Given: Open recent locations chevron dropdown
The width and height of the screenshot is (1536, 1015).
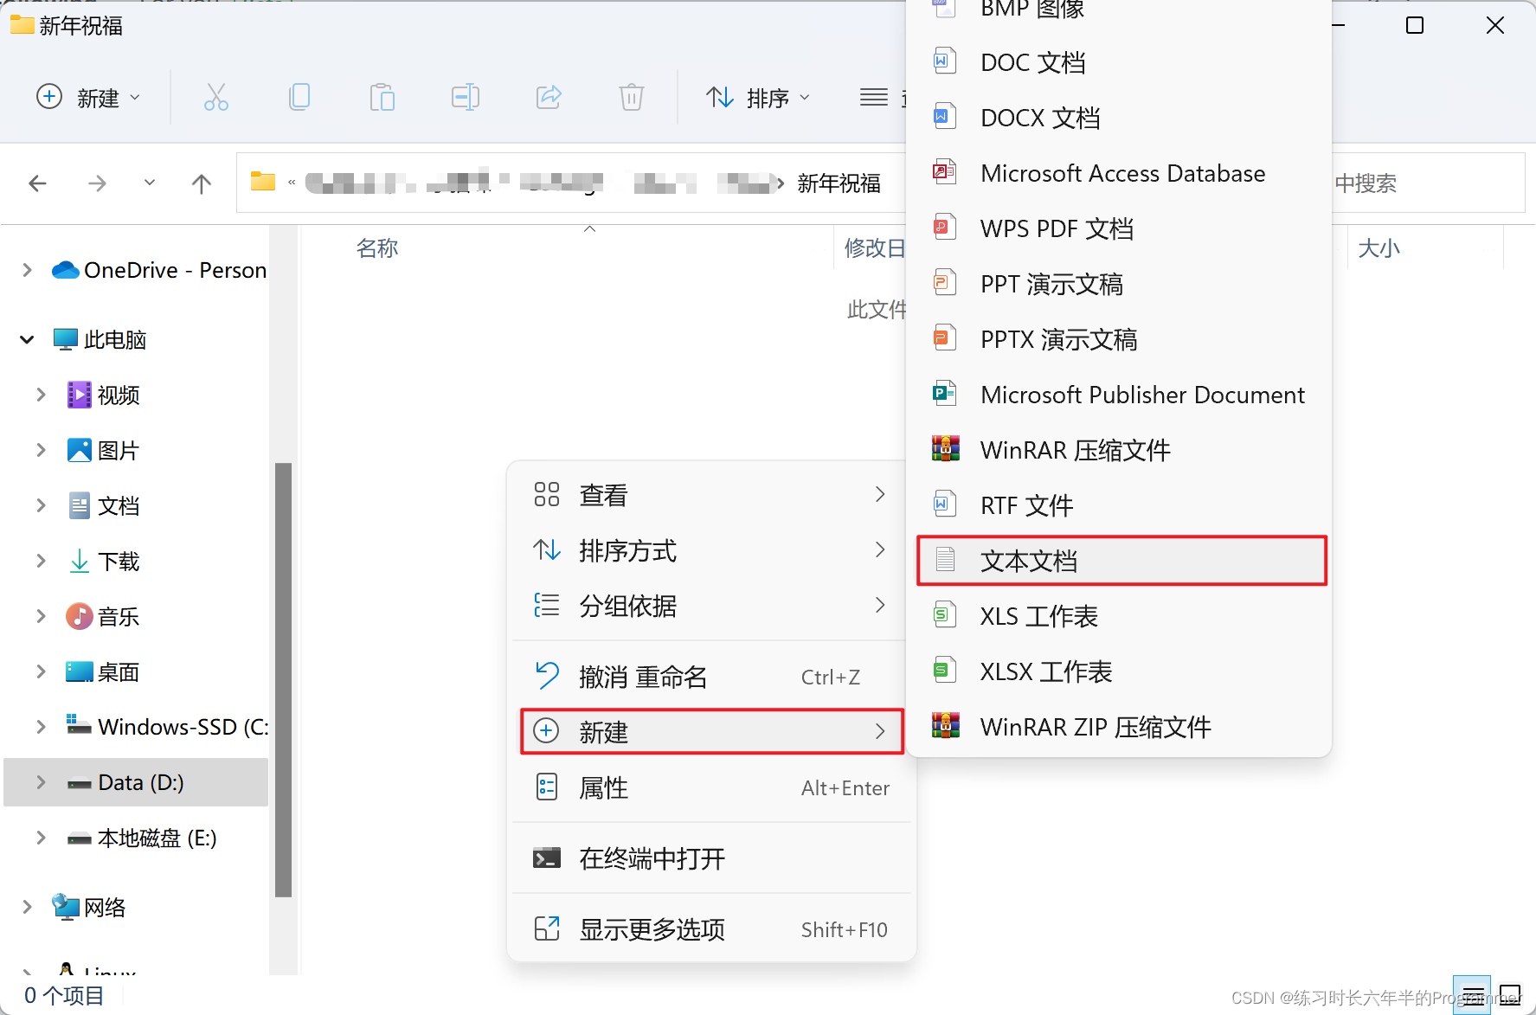Looking at the screenshot, I should (x=150, y=183).
